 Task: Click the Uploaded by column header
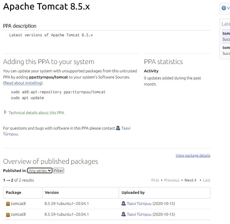click(164, 193)
